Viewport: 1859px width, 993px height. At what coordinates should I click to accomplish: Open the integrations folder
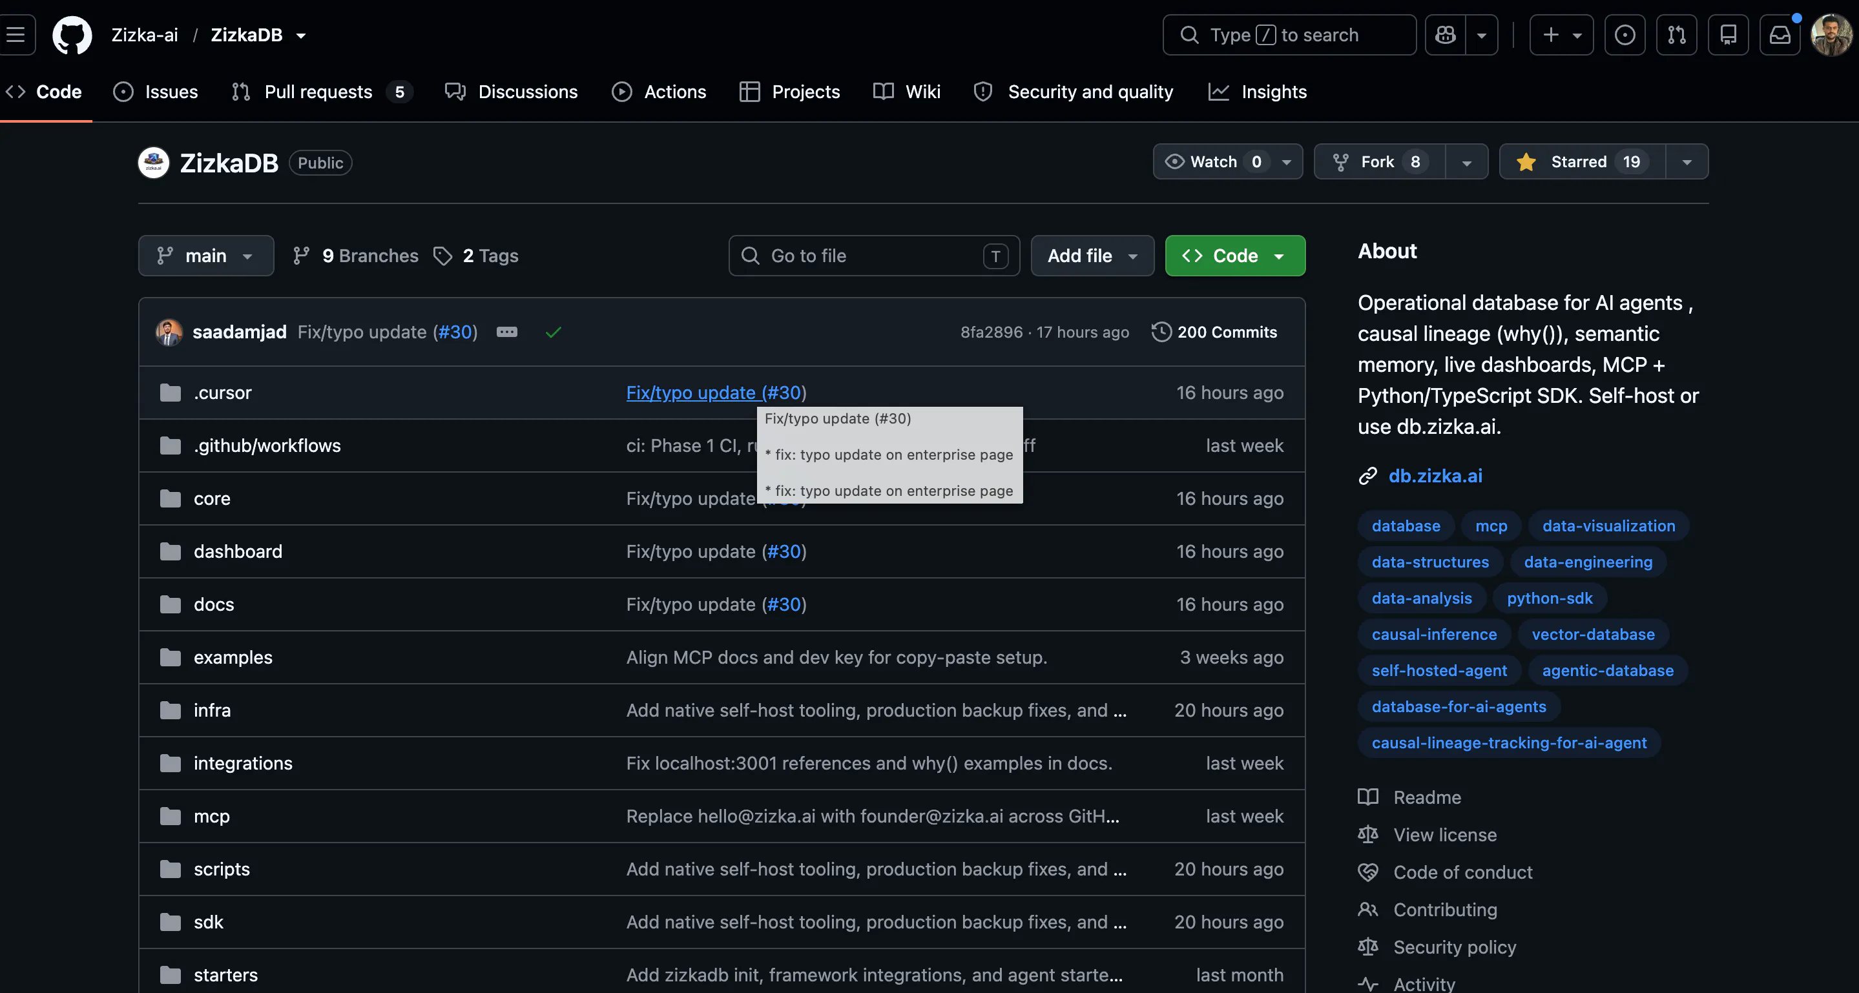(x=242, y=763)
